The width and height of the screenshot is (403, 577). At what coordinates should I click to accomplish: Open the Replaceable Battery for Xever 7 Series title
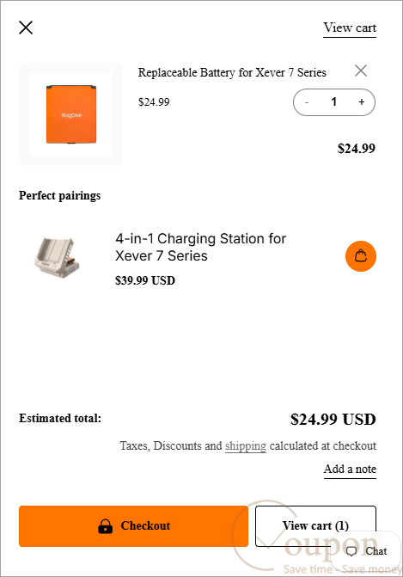(232, 72)
